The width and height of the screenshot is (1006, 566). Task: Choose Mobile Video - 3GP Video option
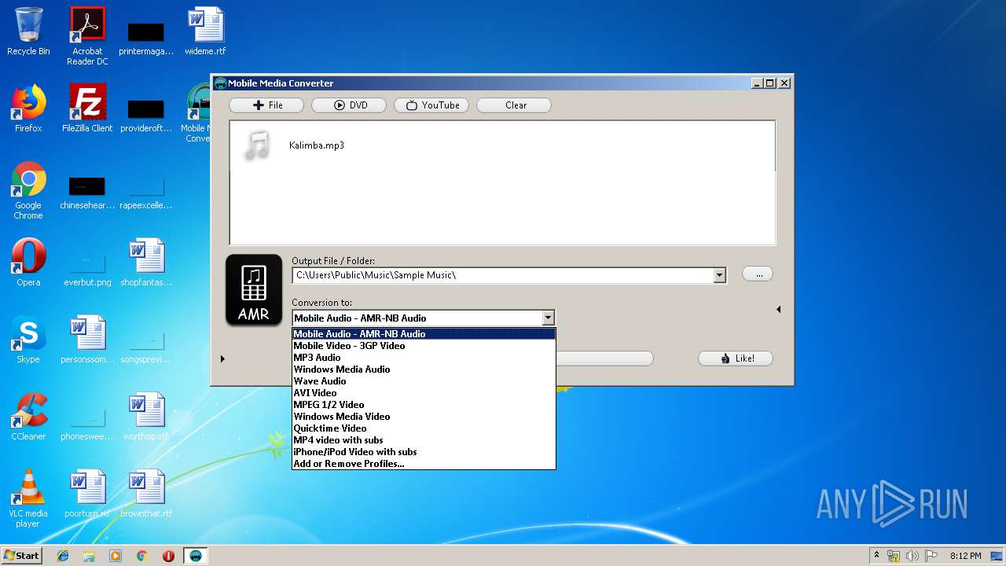tap(424, 346)
